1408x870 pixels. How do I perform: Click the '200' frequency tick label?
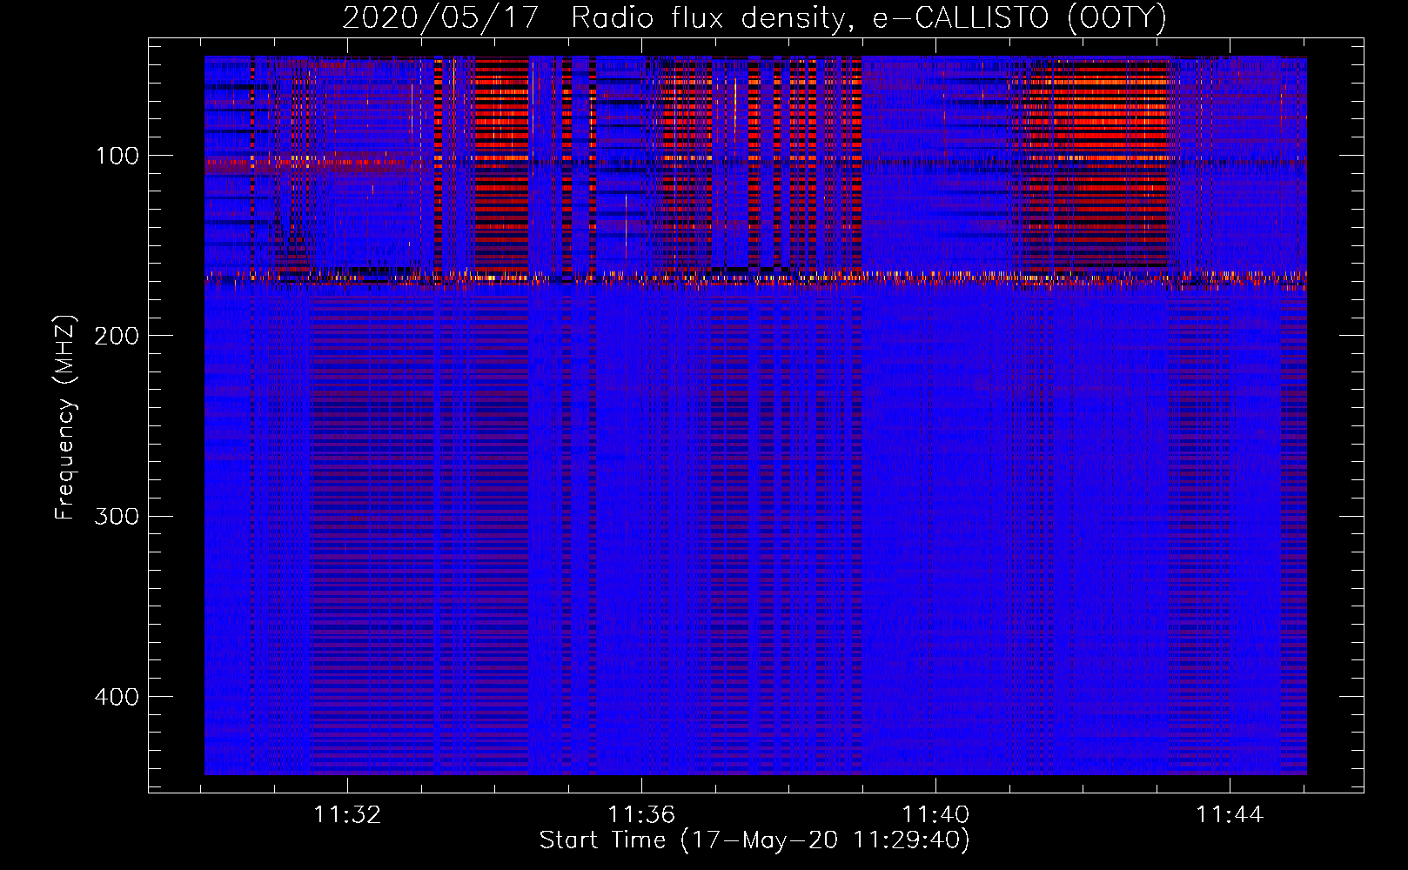(117, 336)
